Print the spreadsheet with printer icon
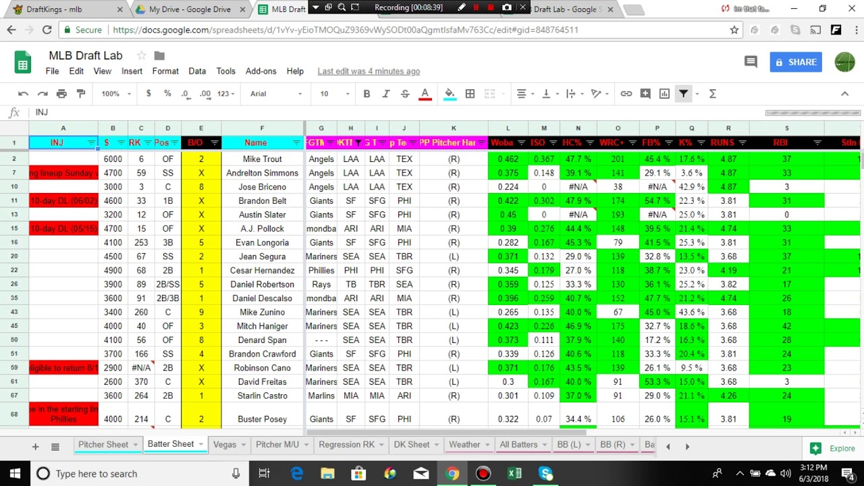 pos(61,94)
